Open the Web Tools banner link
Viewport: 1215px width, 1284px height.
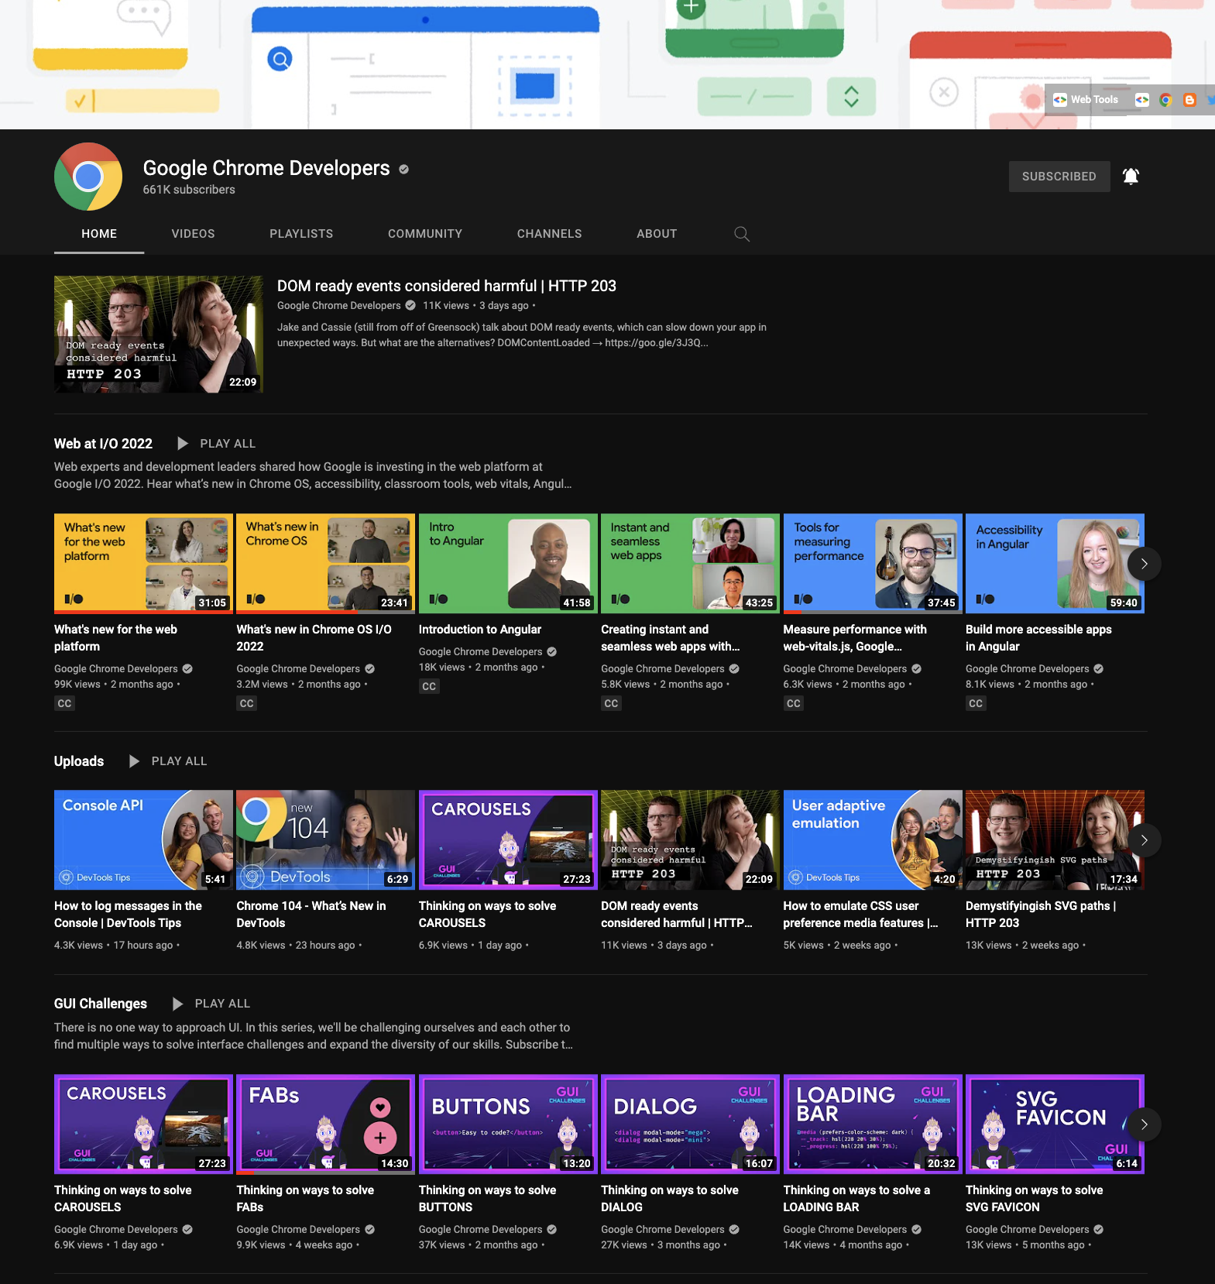point(1086,100)
